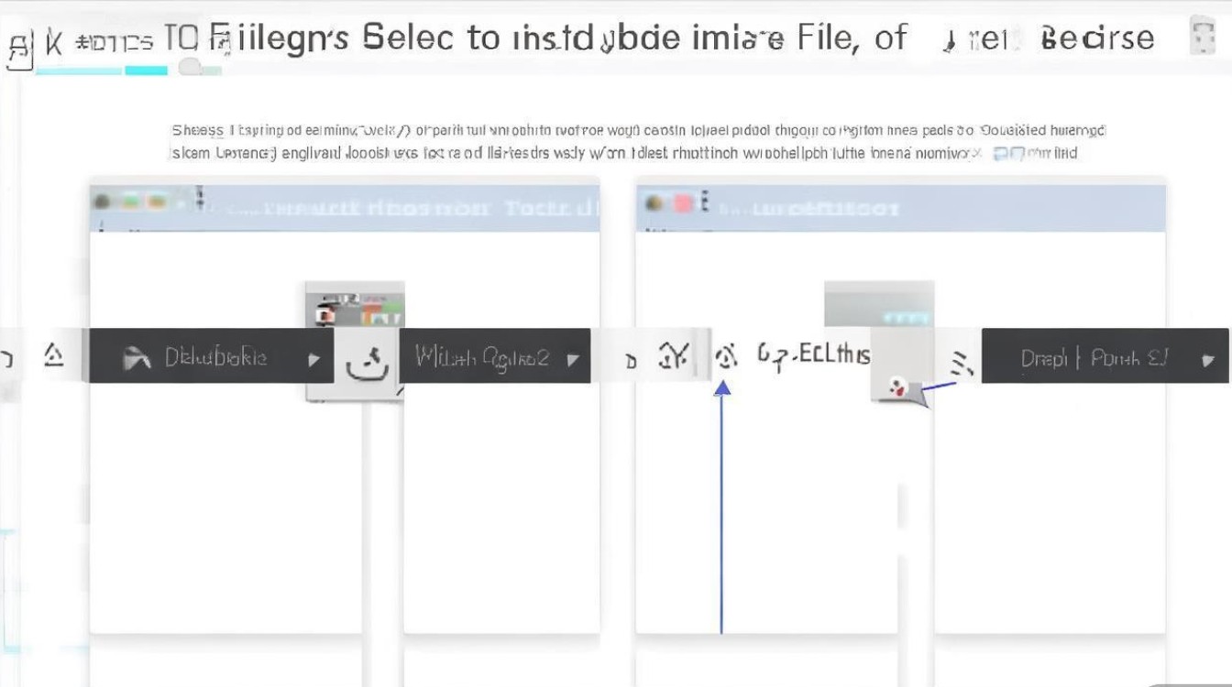Toggle the small pill switch under the title
Screen dimensions: 1232x687
coord(192,67)
